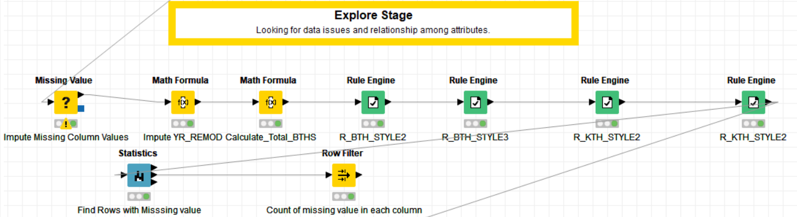Click the blue flow variable port on Missing Value
Screen dimensions: 797x217
click(x=81, y=108)
